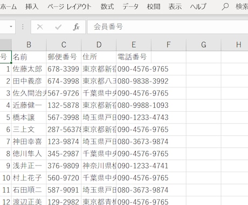The height and width of the screenshot is (205, 248).
Task: Select the cell 神田幸喜
Action: pos(29,142)
